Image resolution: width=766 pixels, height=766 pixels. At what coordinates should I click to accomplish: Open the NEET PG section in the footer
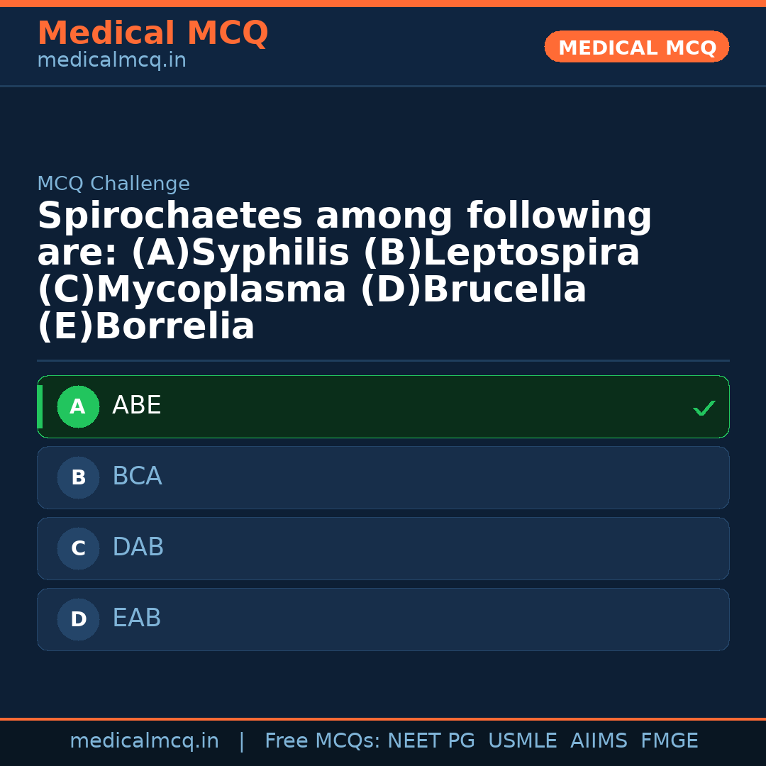(431, 740)
